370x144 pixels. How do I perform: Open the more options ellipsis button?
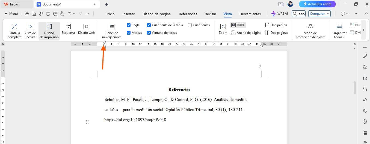tap(357, 14)
